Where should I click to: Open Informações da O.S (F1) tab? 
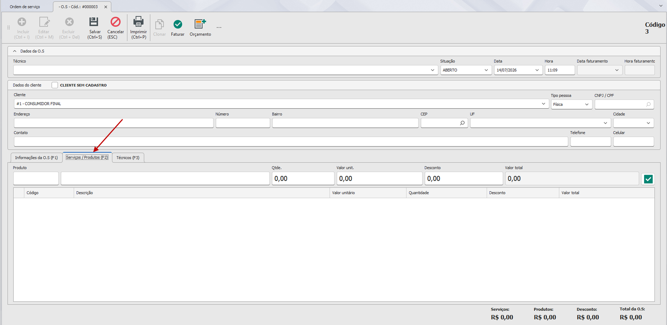[37, 157]
